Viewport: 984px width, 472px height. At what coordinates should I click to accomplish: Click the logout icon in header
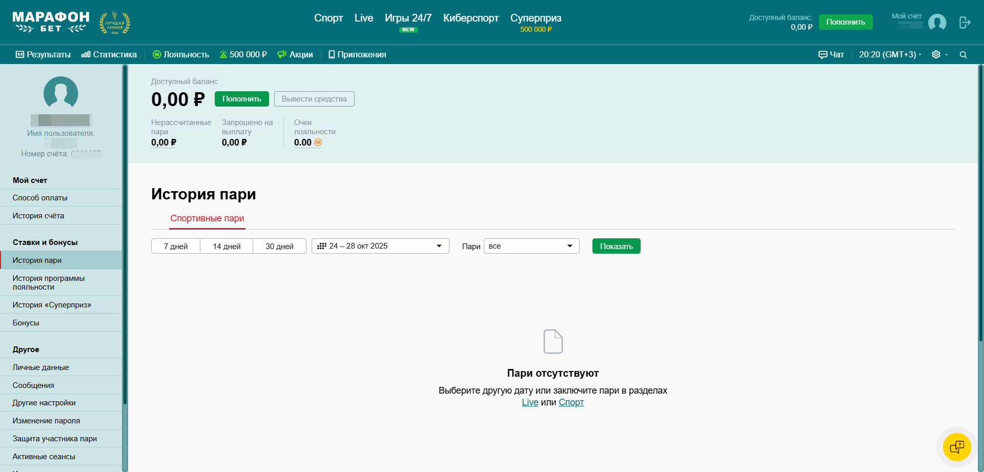[965, 23]
